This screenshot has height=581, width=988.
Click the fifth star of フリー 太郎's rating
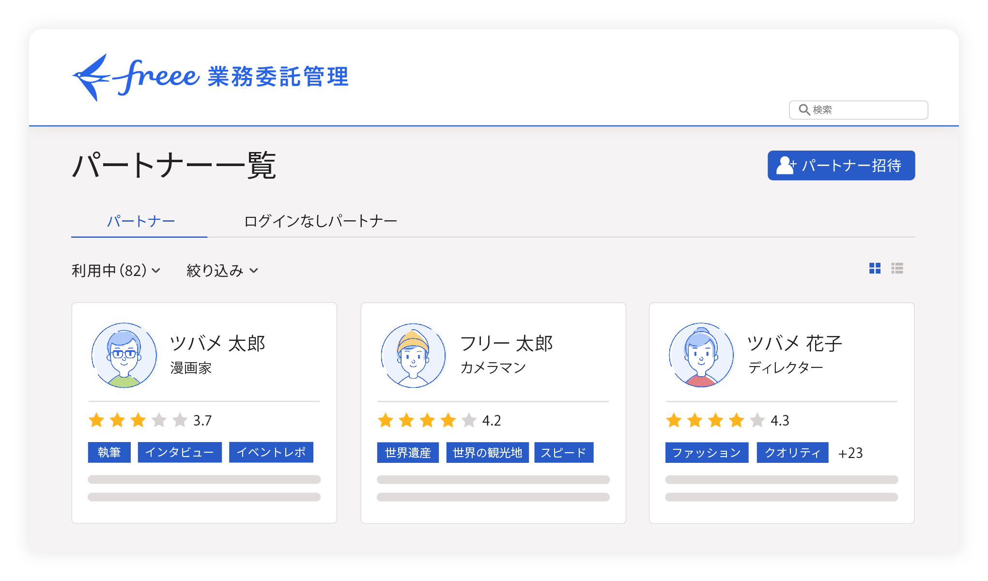pyautogui.click(x=469, y=420)
